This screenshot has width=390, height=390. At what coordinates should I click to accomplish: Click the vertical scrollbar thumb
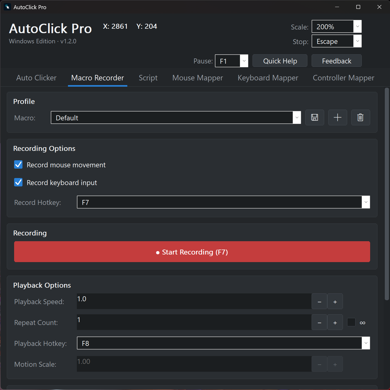[x=387, y=194]
